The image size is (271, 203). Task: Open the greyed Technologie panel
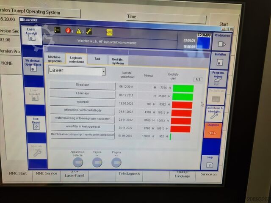point(216,96)
